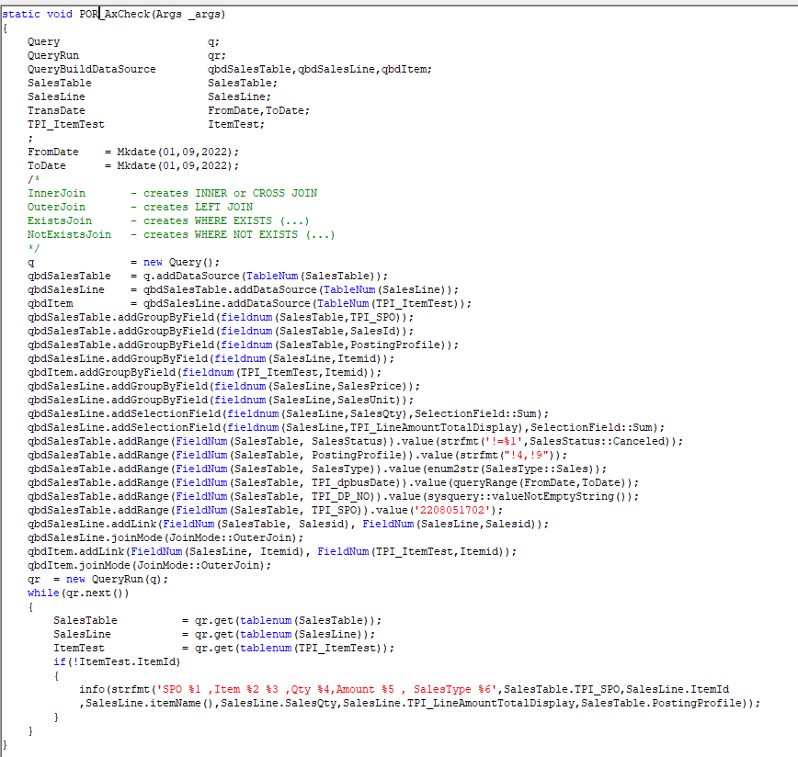Screen dimensions: 798x757
Task: Click 'qbdSalesTable,qbdSalesLine,qbdItem;' variable list
Action: [320, 69]
